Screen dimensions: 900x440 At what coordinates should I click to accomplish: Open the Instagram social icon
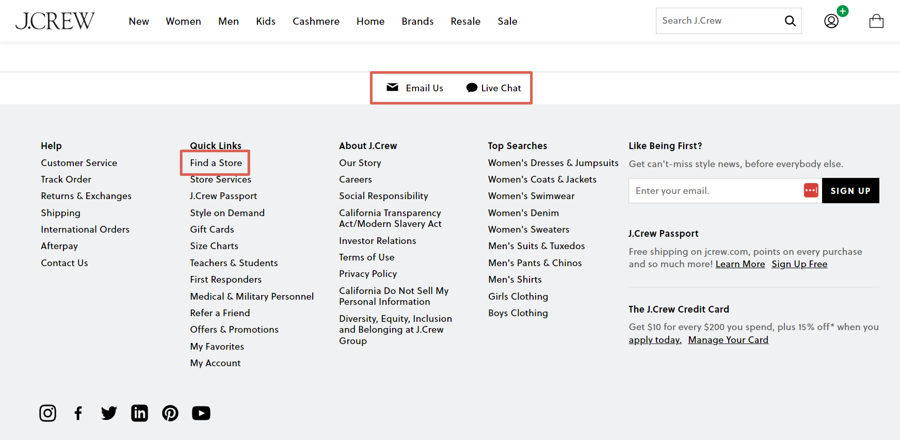pos(47,413)
